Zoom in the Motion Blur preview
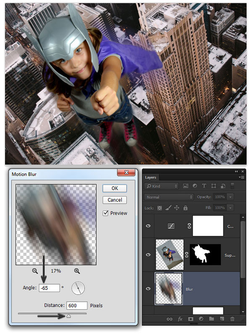 click(x=77, y=271)
